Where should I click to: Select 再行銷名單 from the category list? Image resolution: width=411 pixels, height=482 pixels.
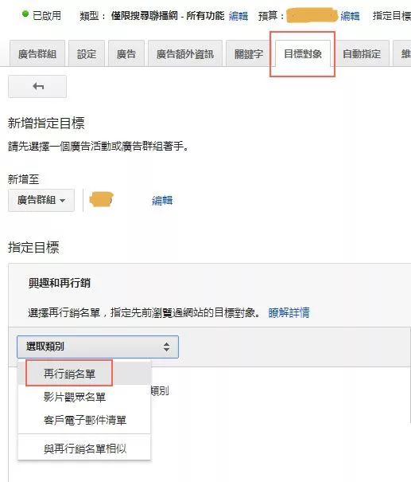tap(69, 373)
